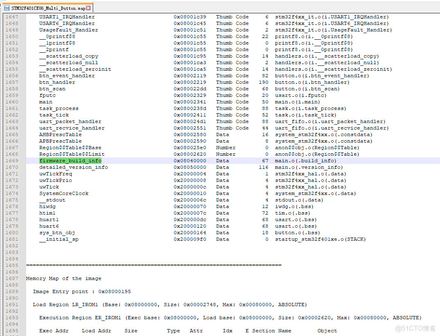Click the uwTickPrio symbol
Viewport: 440px width, 336px height.
point(56,181)
